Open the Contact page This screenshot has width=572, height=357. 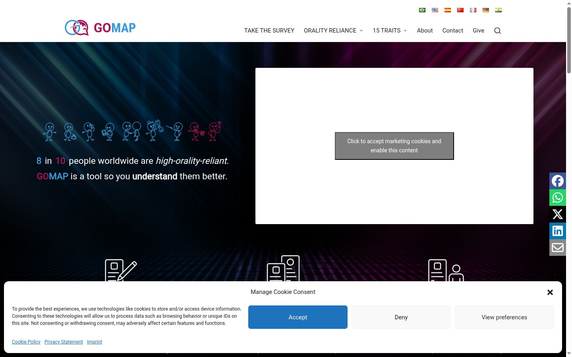click(453, 31)
